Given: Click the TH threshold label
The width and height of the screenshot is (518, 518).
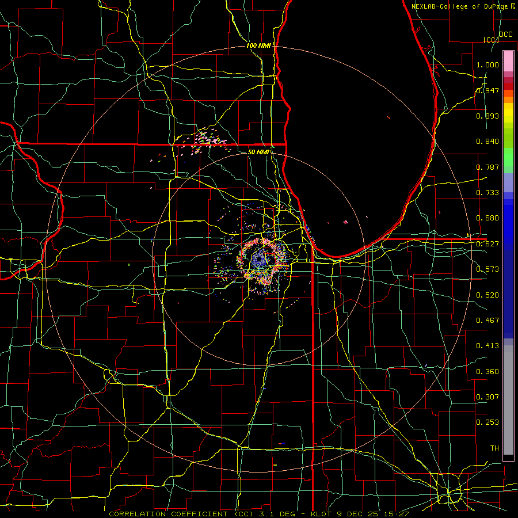Looking at the screenshot, I should click(494, 448).
